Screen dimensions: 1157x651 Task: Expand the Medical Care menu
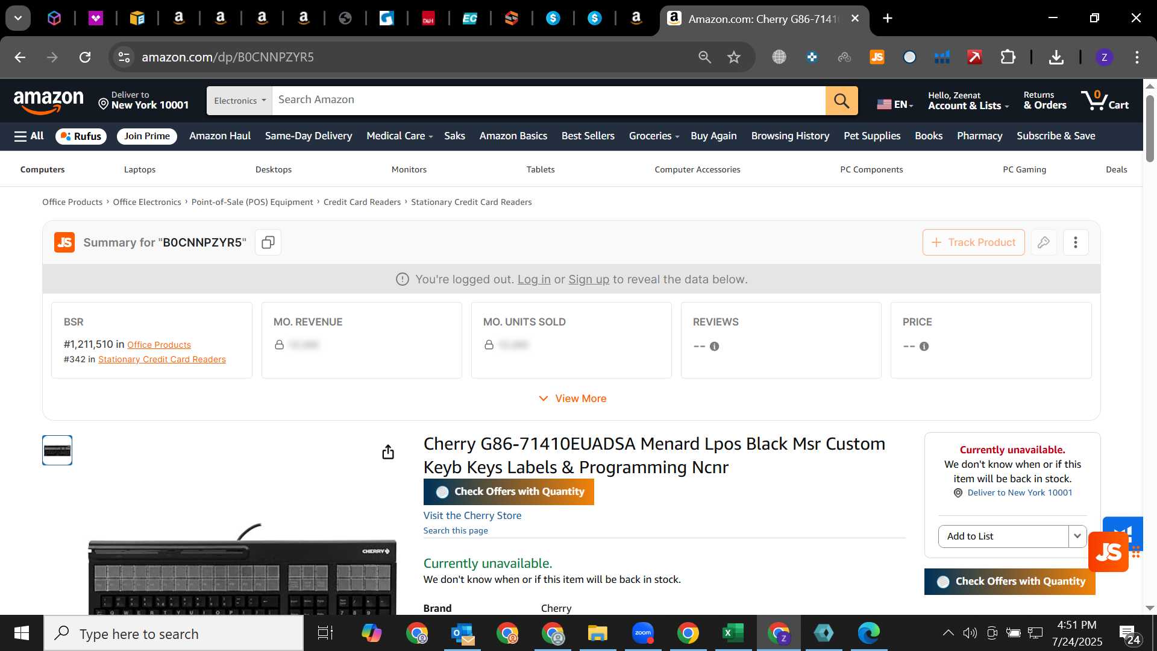(400, 136)
